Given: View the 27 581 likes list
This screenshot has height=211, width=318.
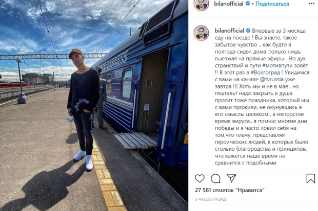Looking at the screenshot, I should click(230, 190).
